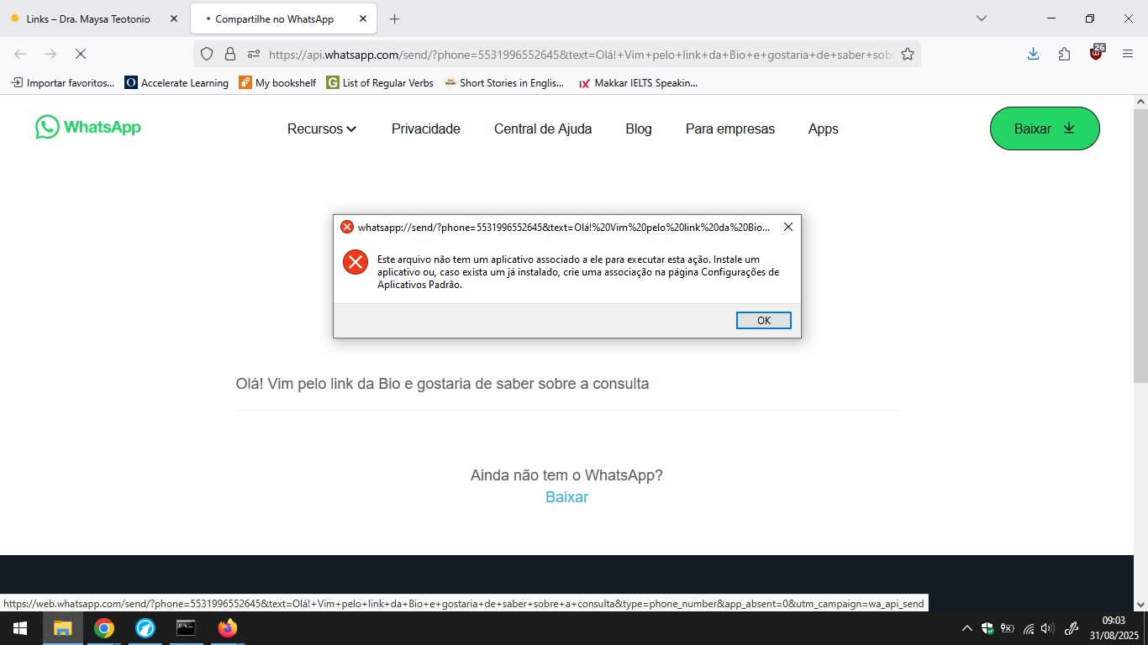This screenshot has width=1148, height=645.
Task: Open the Importar favoritos bookmark
Action: [62, 82]
